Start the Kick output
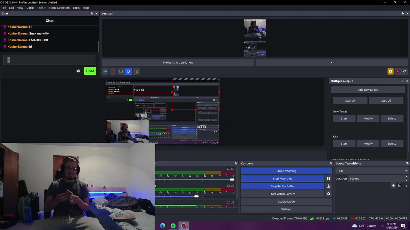Image resolution: width=410 pixels, height=230 pixels. pyautogui.click(x=344, y=144)
